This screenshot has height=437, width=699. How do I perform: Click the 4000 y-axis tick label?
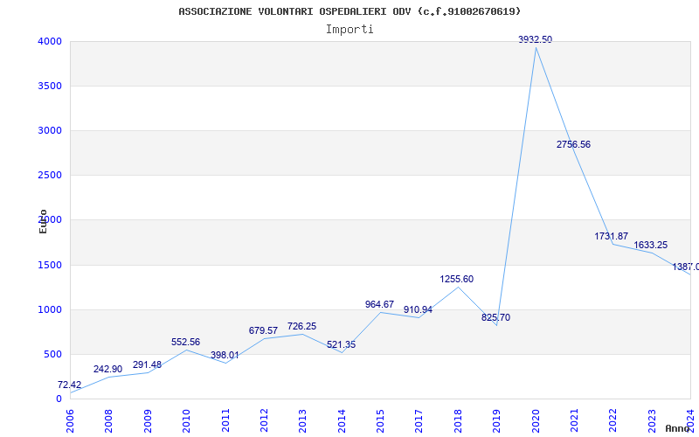pos(50,41)
